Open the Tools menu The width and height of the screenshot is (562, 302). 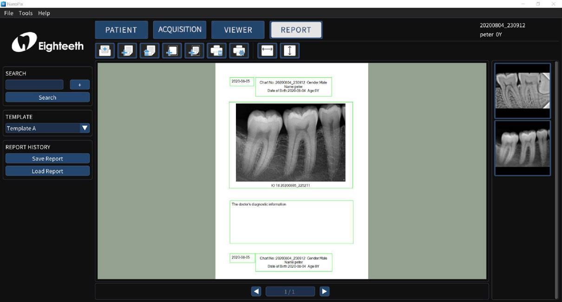pyautogui.click(x=26, y=13)
